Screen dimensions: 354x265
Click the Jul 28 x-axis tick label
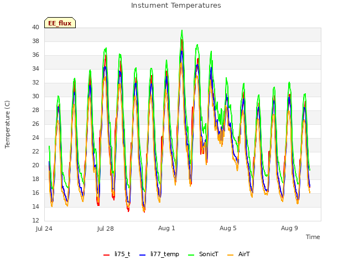(106, 229)
